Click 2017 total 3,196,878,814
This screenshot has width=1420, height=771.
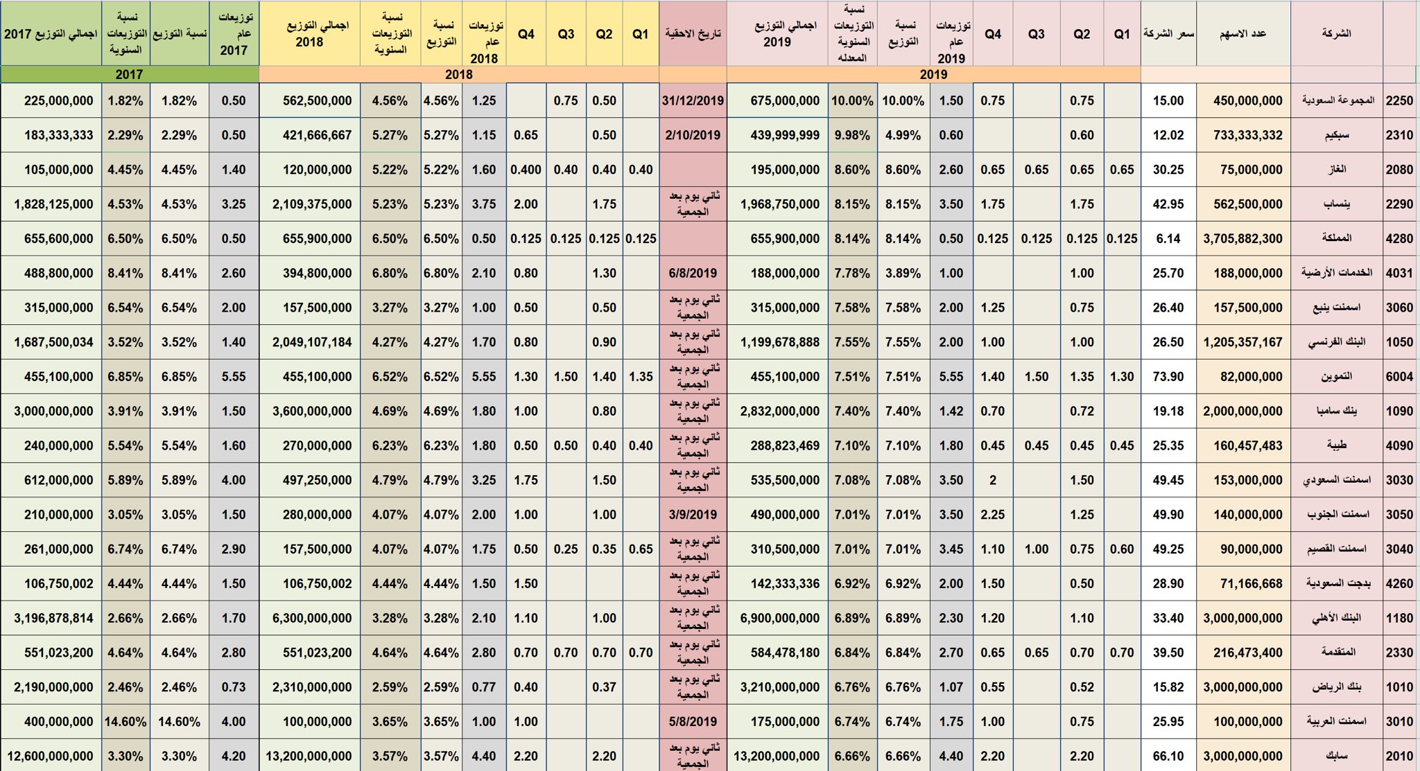53,618
